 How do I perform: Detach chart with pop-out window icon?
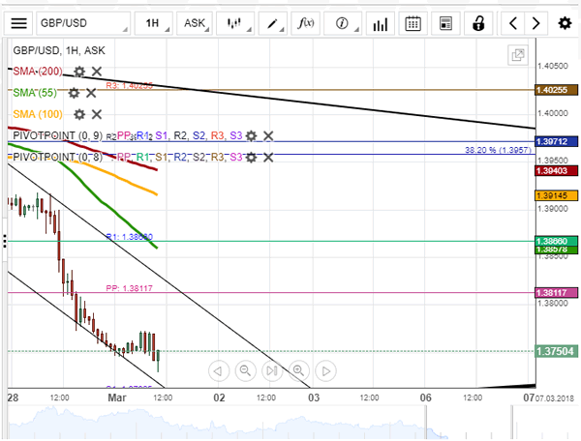(x=518, y=55)
